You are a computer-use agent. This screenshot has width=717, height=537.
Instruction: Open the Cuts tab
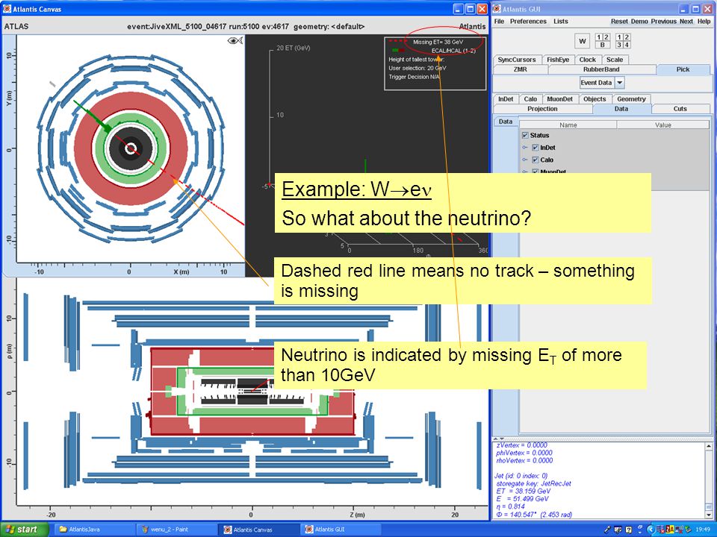coord(680,109)
